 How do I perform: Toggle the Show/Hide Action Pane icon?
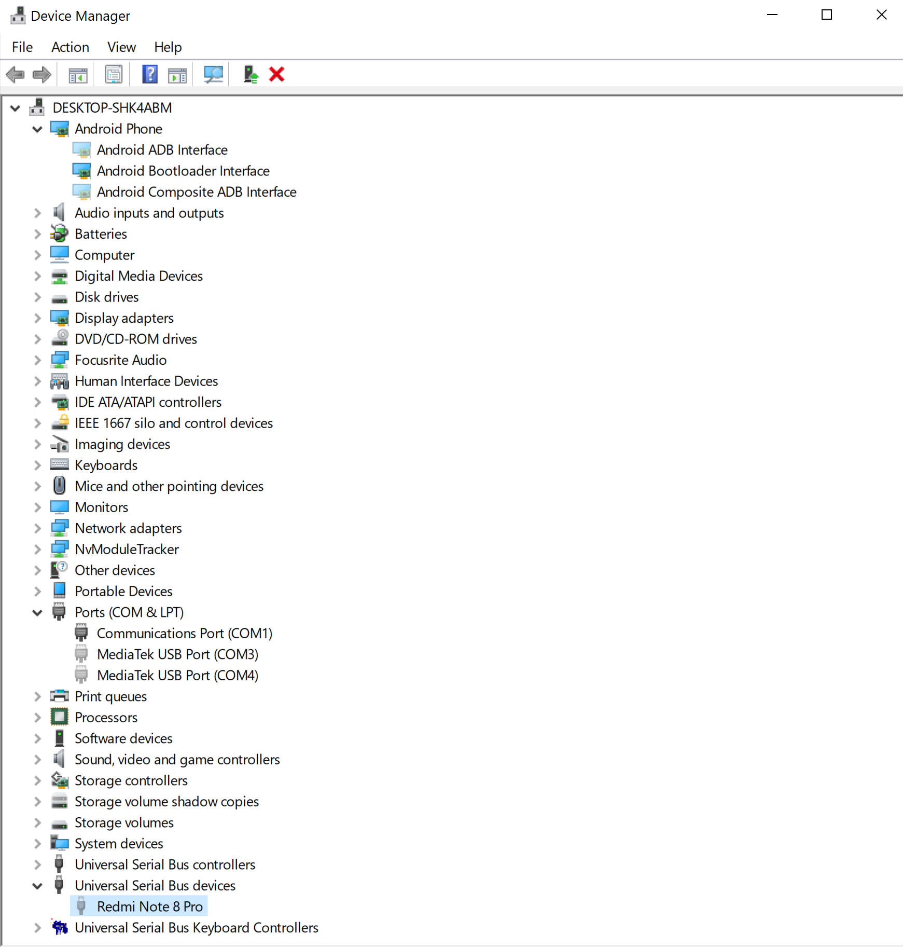point(177,75)
